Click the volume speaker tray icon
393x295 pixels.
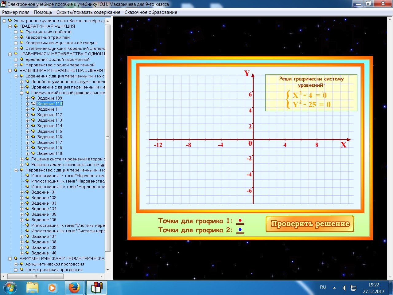[x=344, y=288]
